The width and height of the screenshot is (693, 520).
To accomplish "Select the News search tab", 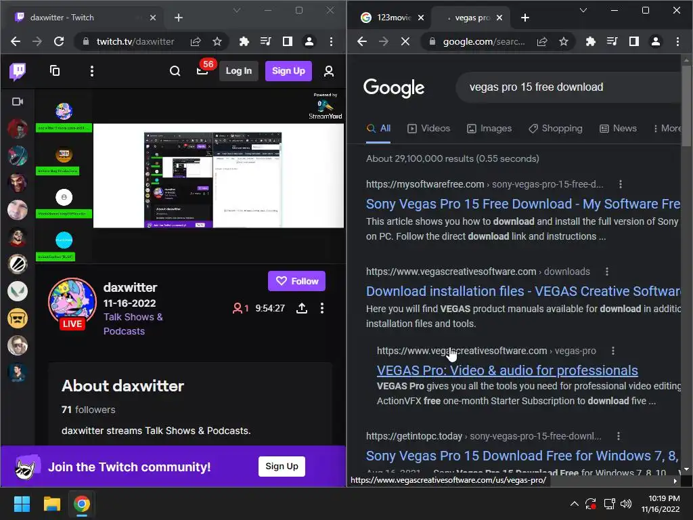I will tap(618, 129).
